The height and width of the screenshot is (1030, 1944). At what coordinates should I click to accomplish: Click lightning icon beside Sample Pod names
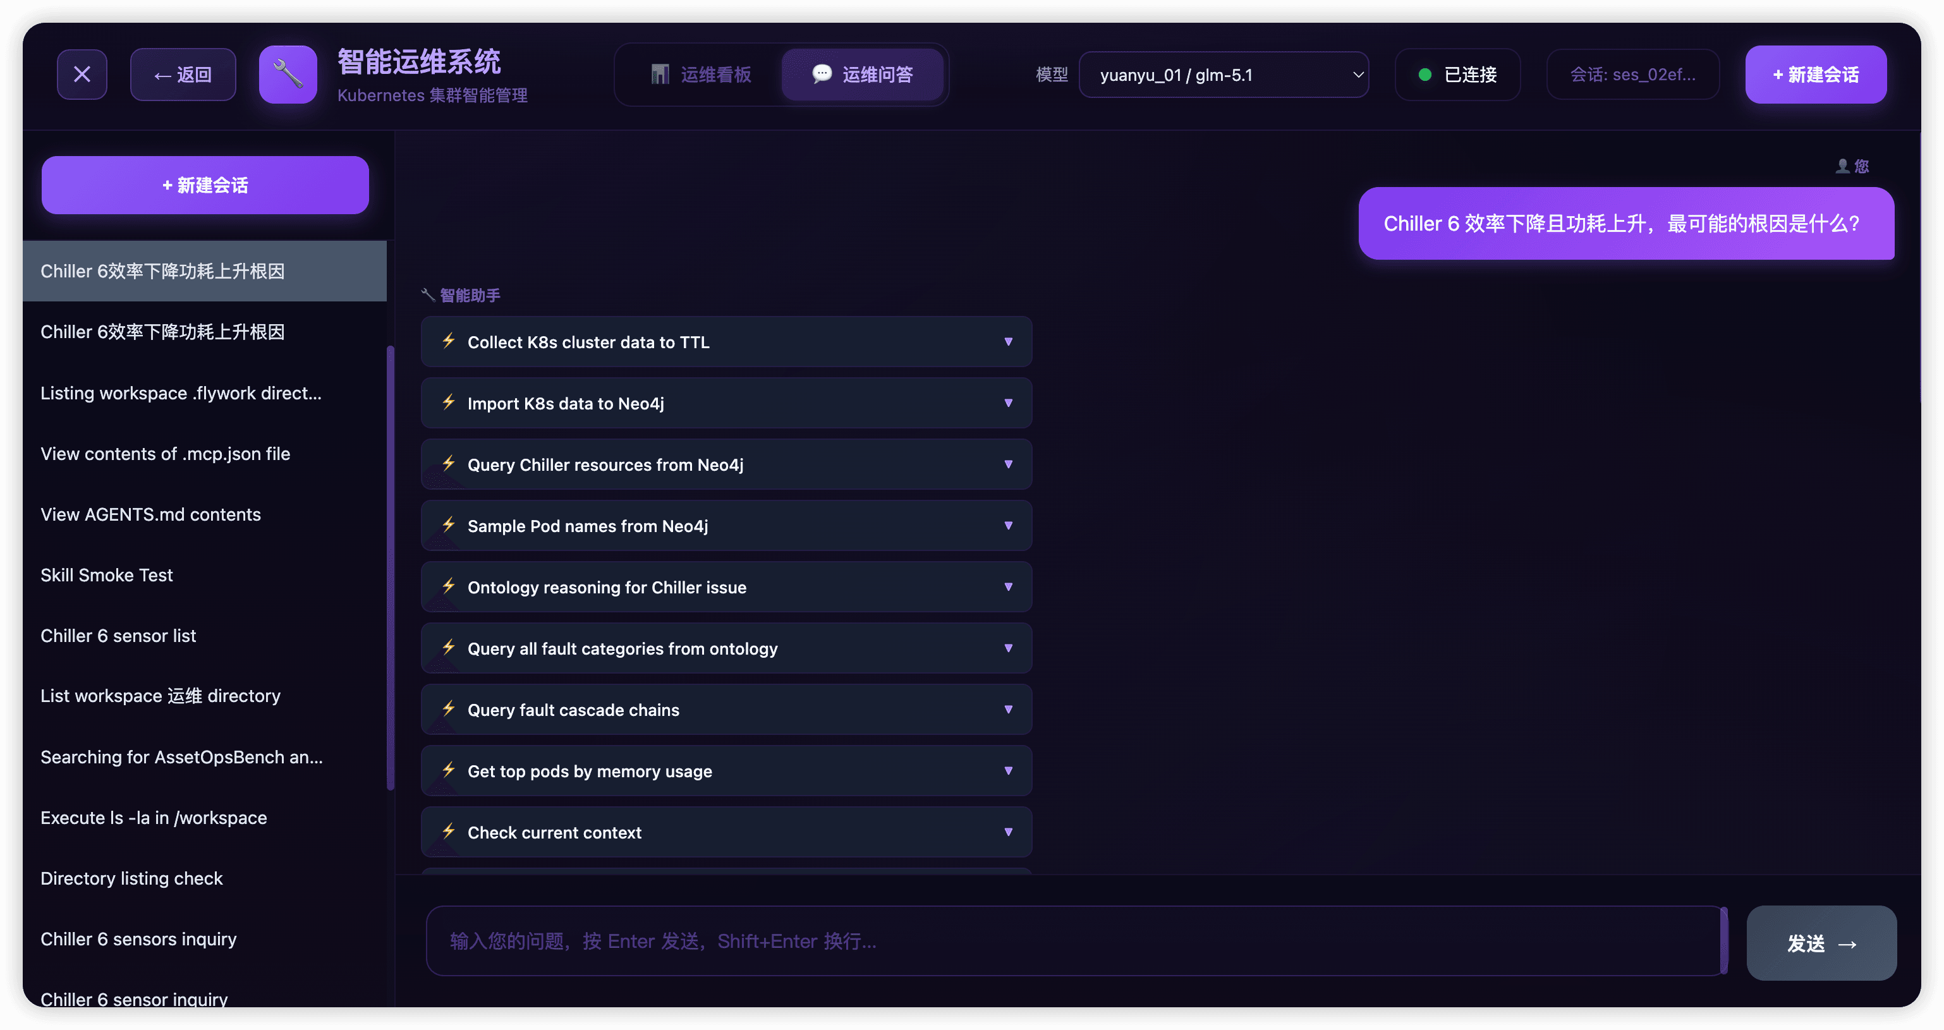tap(449, 524)
